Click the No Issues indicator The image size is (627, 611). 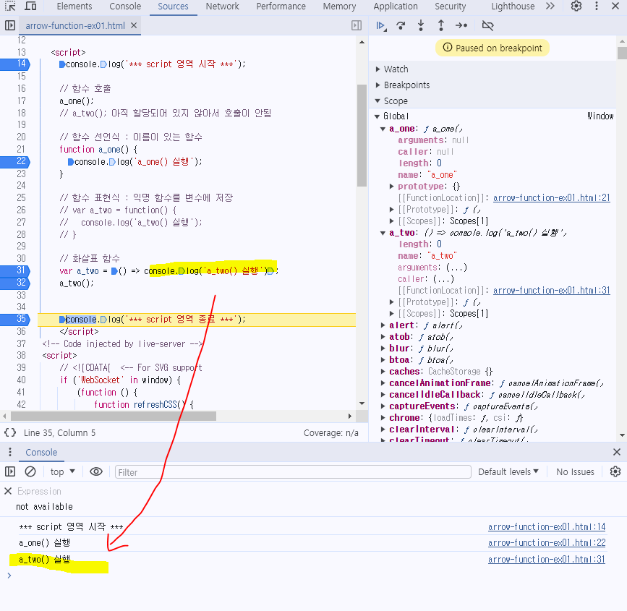[x=575, y=472]
